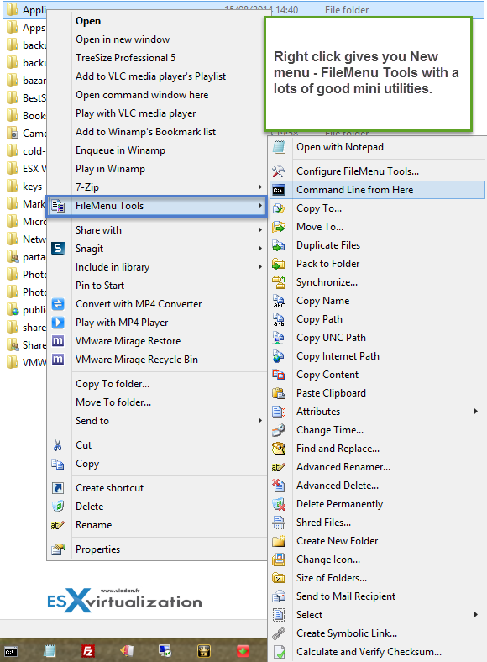The image size is (487, 662).
Task: Select the keys folder in file list
Action: [x=25, y=187]
